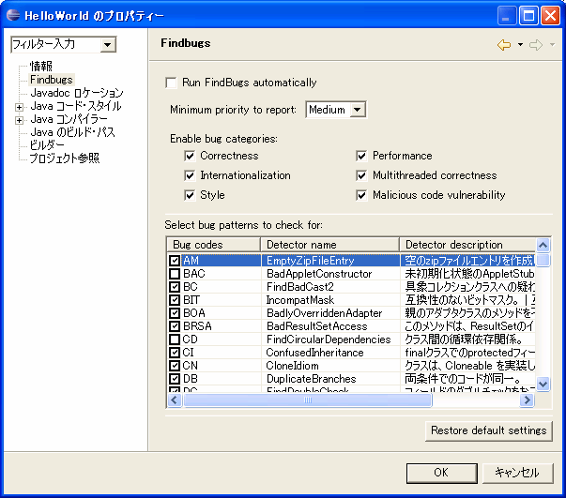Image resolution: width=566 pixels, height=498 pixels.
Task: Click the vertical scrollbar thumb
Action: point(543,260)
